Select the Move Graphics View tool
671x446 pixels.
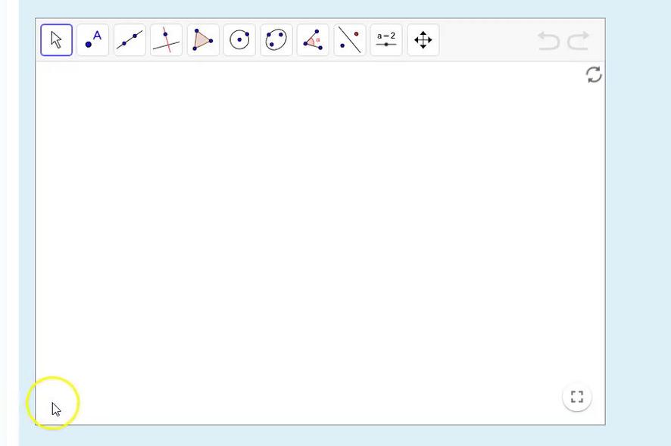423,40
